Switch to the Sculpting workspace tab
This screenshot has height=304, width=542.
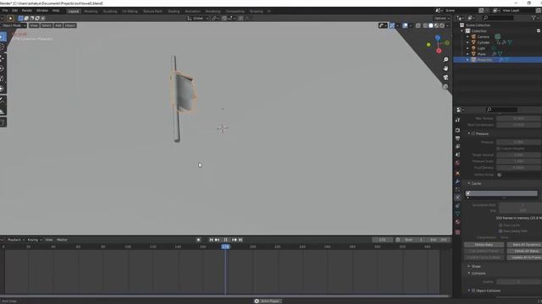pyautogui.click(x=110, y=11)
